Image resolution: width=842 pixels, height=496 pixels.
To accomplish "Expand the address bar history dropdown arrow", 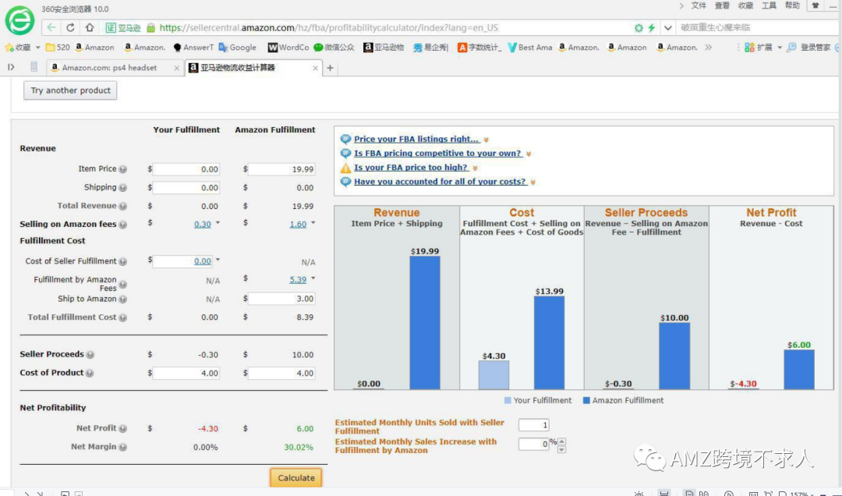I will pyautogui.click(x=667, y=27).
